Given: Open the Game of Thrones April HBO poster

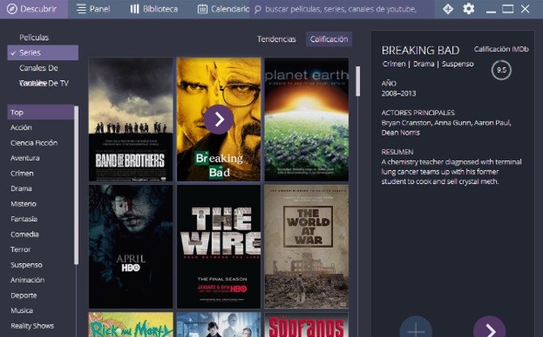Looking at the screenshot, I should 130,246.
